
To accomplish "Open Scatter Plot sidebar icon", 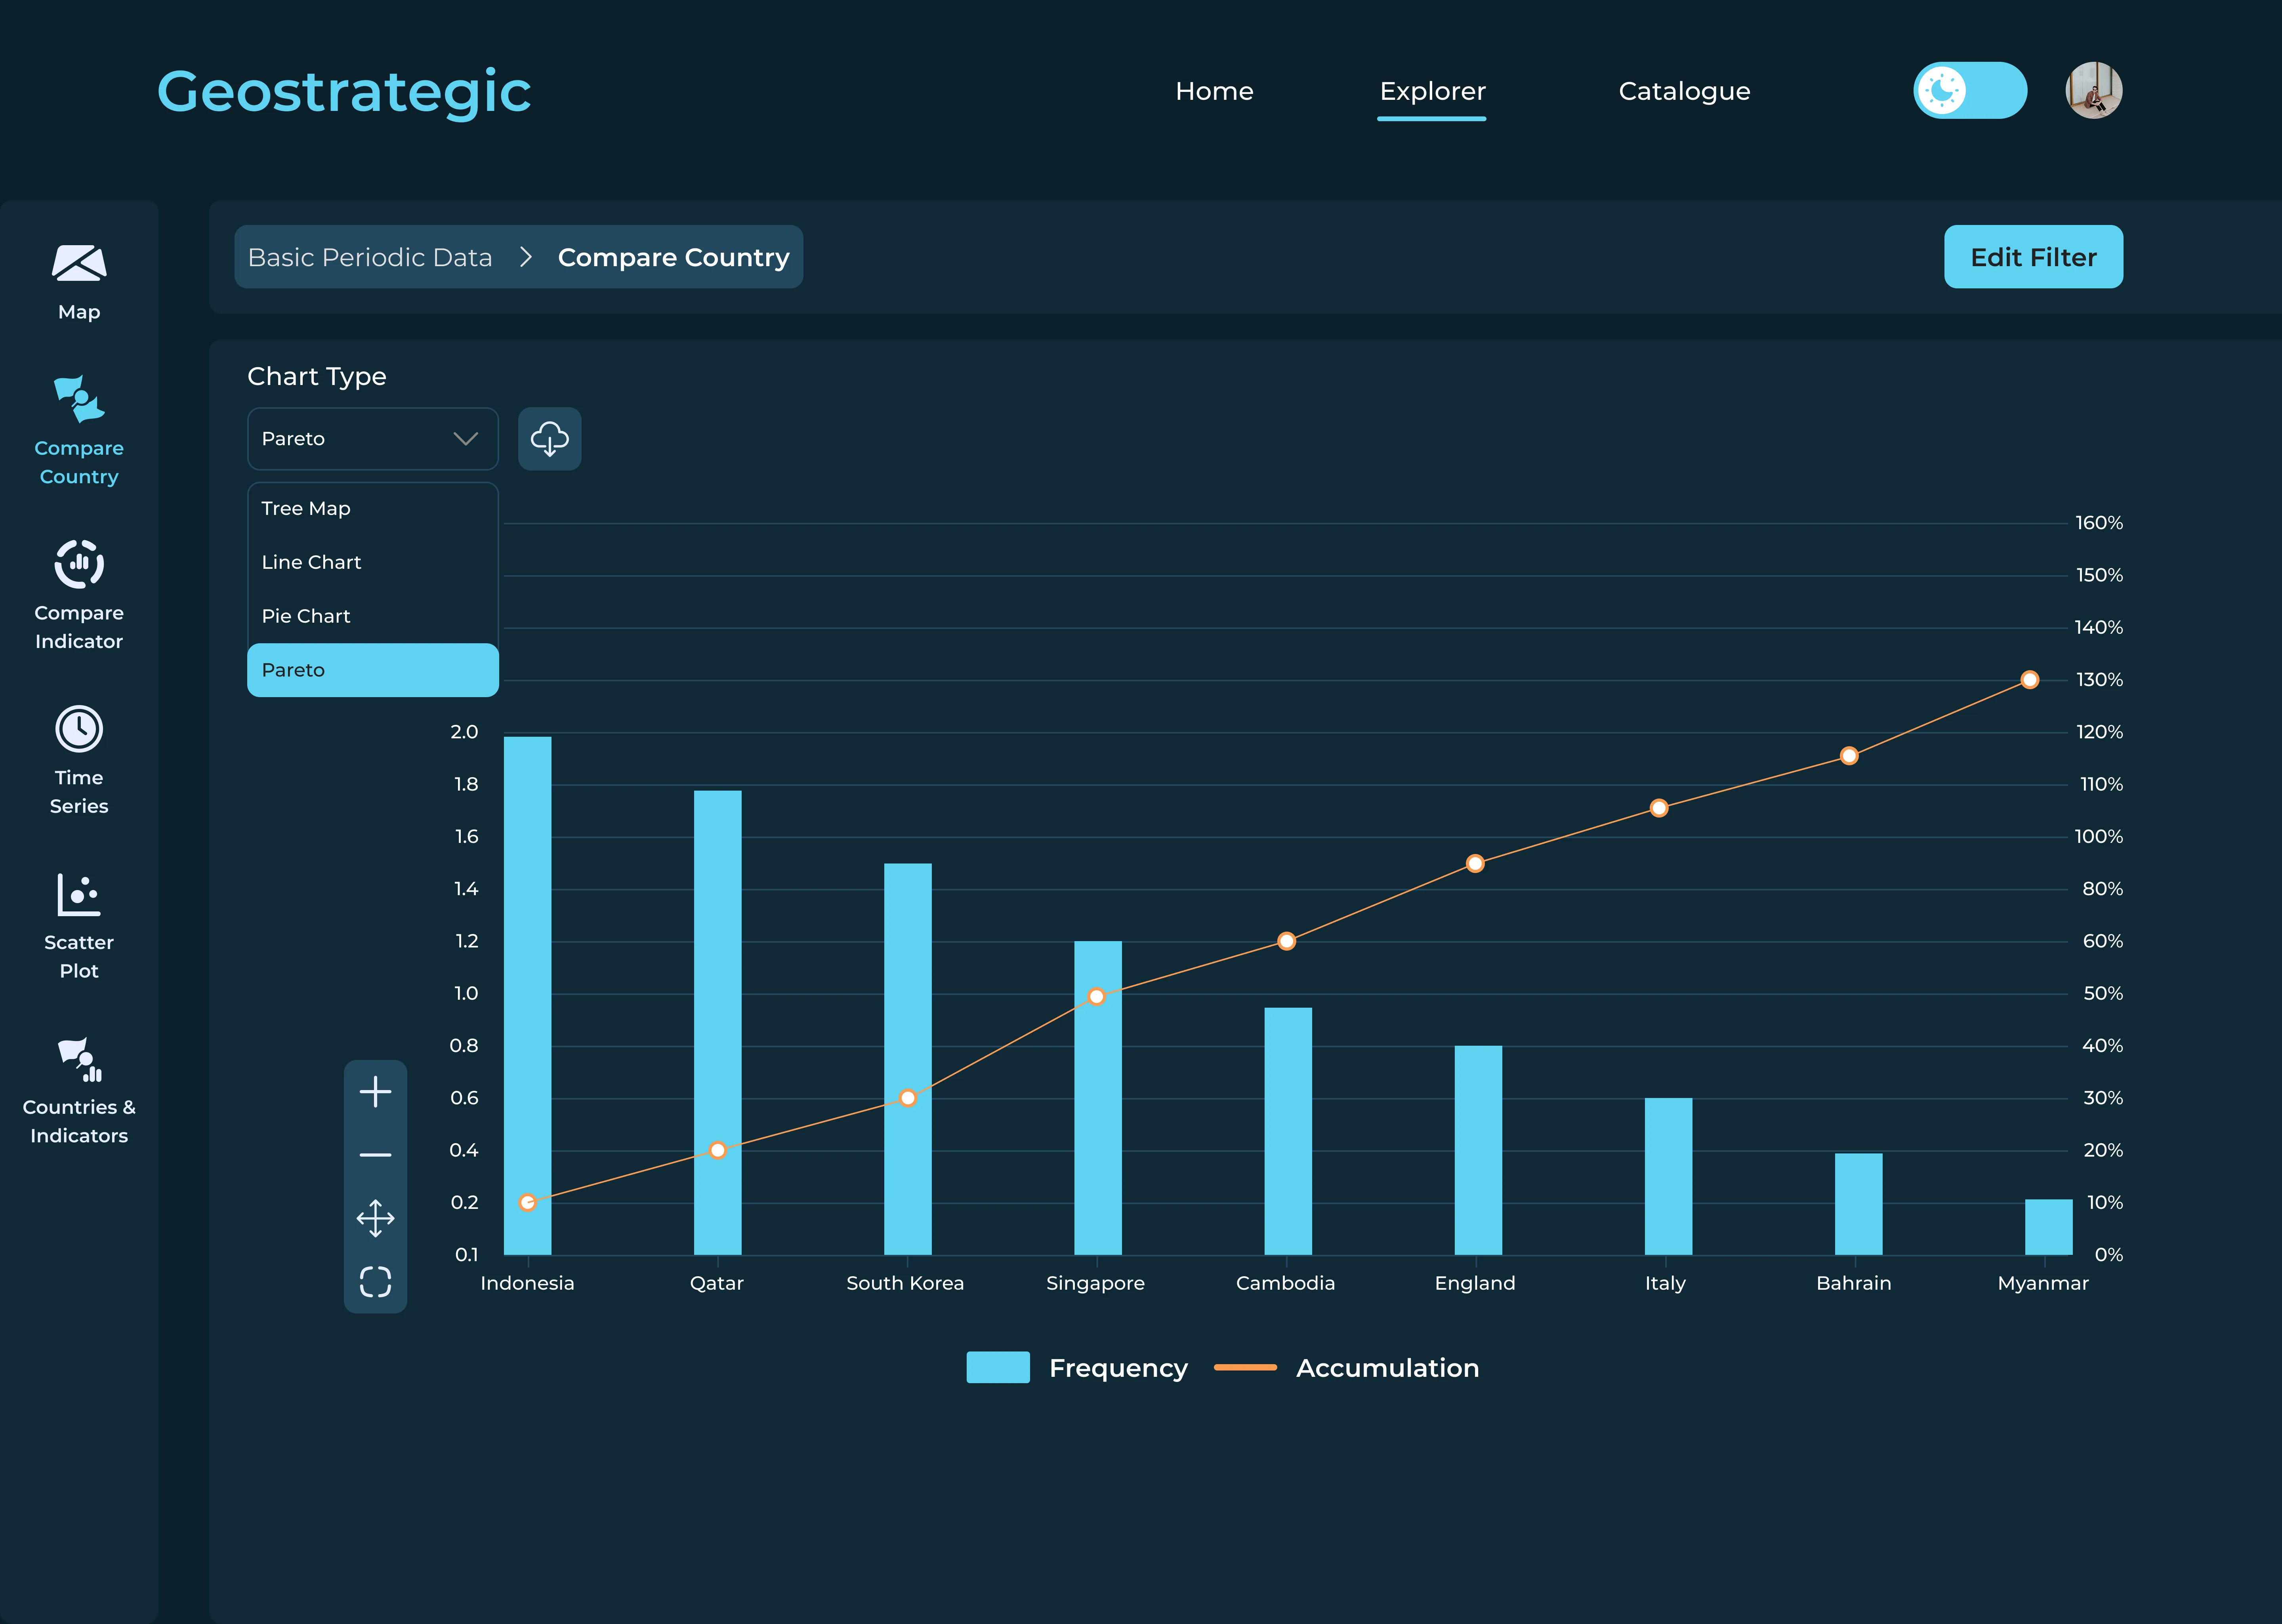I will (79, 895).
